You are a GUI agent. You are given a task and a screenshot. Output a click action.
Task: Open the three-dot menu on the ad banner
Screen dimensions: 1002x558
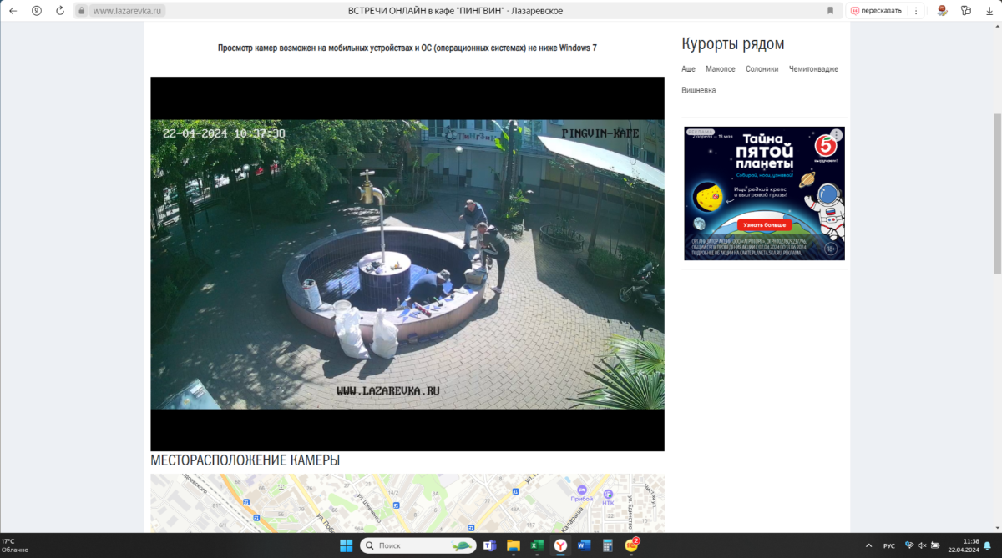pos(837,134)
